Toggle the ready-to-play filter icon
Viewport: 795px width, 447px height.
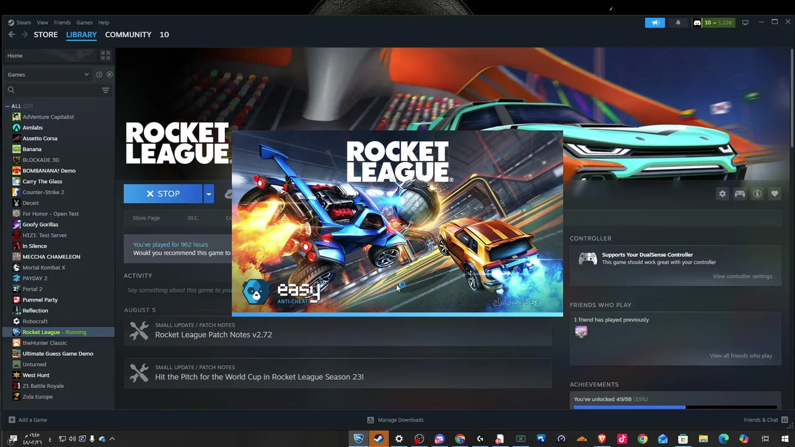[x=109, y=74]
